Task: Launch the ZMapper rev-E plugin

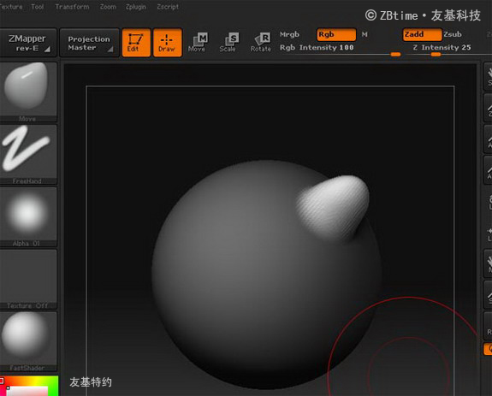Action: point(27,43)
